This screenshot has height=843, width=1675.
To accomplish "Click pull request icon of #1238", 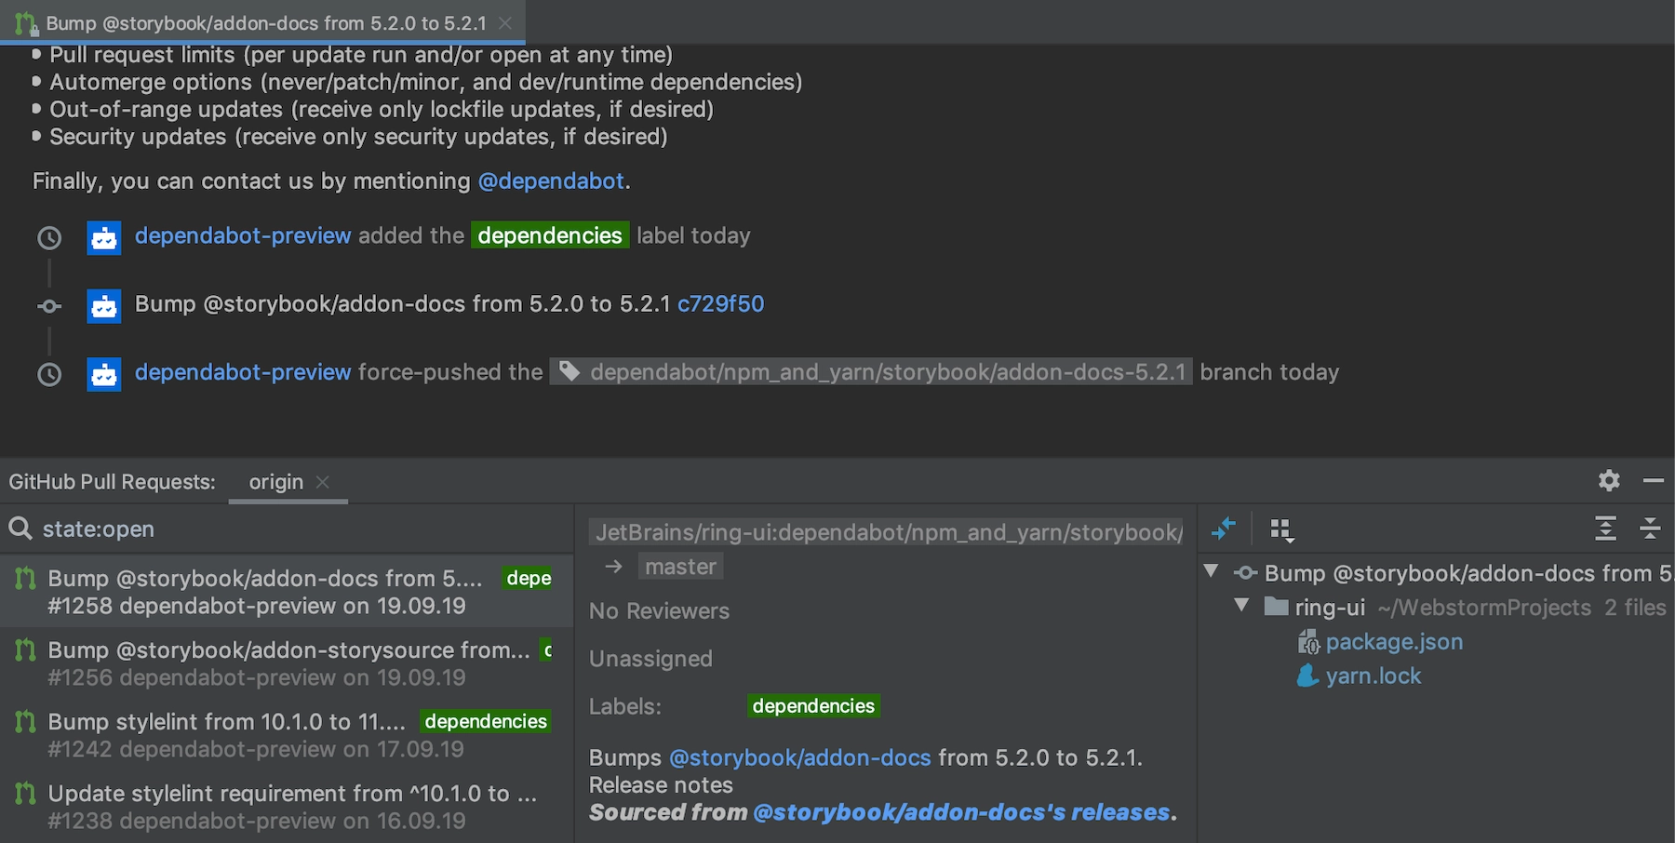I will [25, 793].
